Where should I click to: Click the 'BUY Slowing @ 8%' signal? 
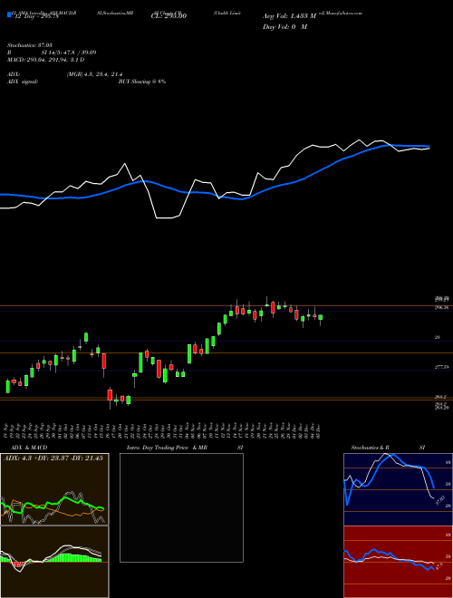[142, 82]
